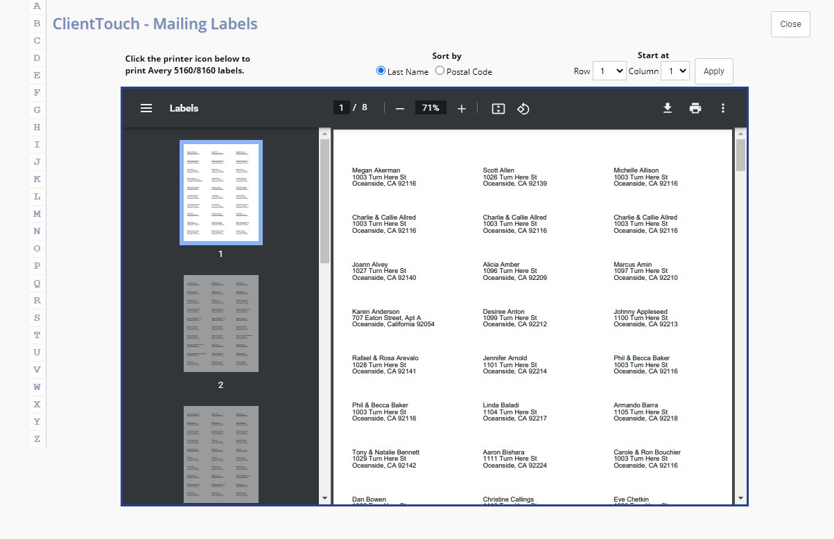This screenshot has width=834, height=539.
Task: Select page 1 thumbnail
Action: click(x=221, y=193)
